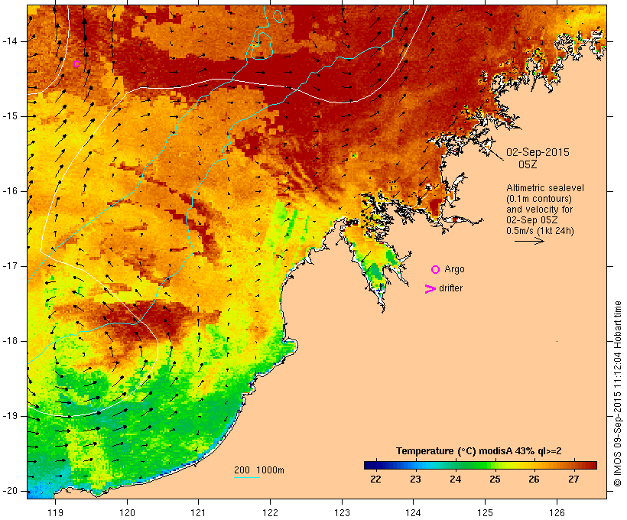627x520 pixels.
Task: Click latitude axis label '-14'
Action: [10, 41]
